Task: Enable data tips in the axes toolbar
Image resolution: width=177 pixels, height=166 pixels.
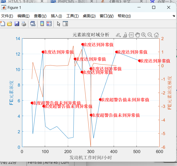Action: [131, 35]
